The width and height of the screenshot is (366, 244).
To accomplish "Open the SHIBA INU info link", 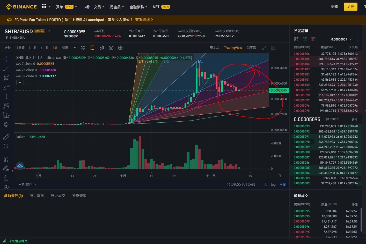I will coord(18,38).
